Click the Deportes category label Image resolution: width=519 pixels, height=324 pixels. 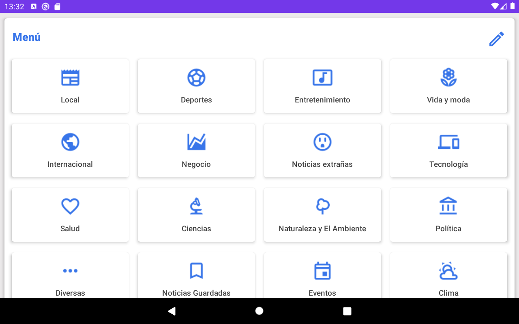point(196,100)
